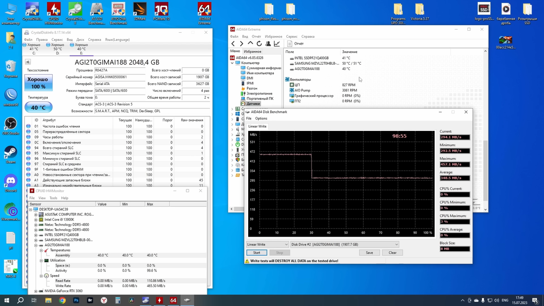Screen dimensions: 544x306
Task: Open the Linear Write test dropdown
Action: 268,244
